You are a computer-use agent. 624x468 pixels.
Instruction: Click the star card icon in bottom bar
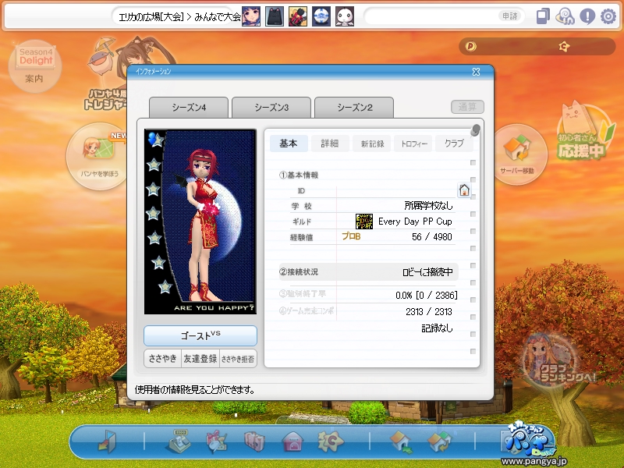pos(330,441)
